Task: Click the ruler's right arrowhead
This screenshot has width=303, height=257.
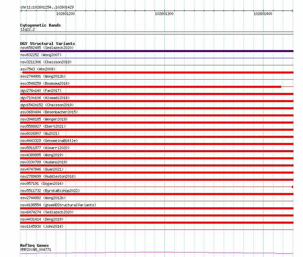Action: [292, 11]
